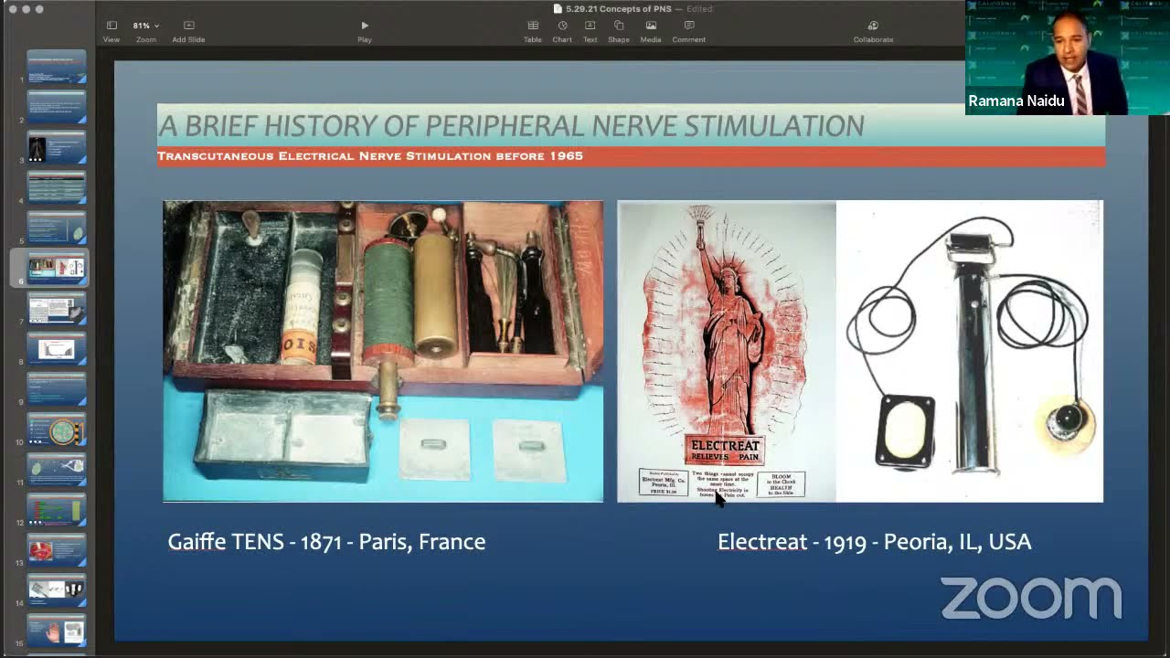Select the Electreat device photo with cables

pos(970,351)
